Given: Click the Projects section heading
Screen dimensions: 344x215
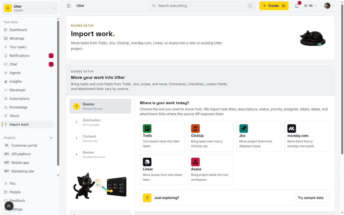Looking at the screenshot, I should (x=9, y=138).
